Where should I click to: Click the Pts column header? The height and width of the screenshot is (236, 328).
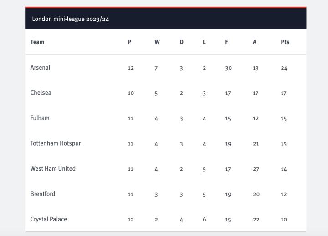coord(285,42)
